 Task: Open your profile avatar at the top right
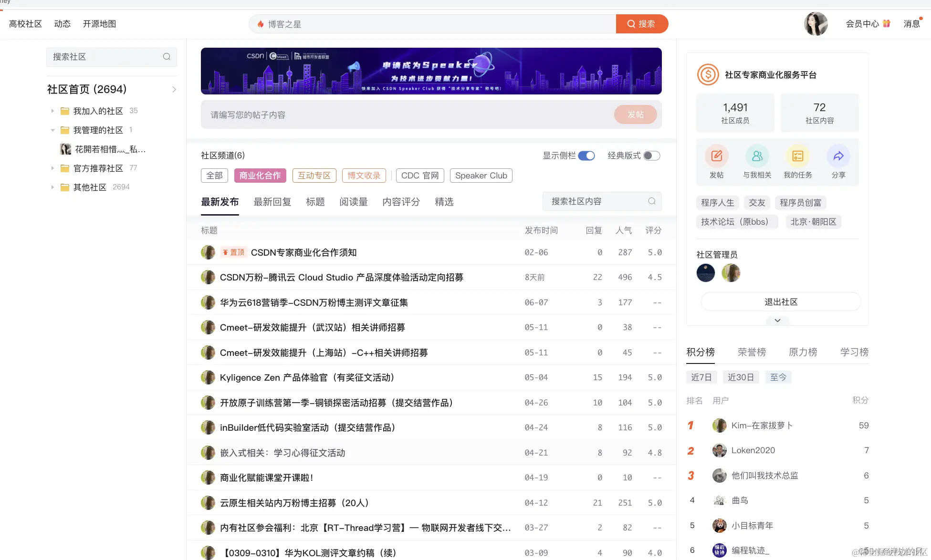point(816,24)
